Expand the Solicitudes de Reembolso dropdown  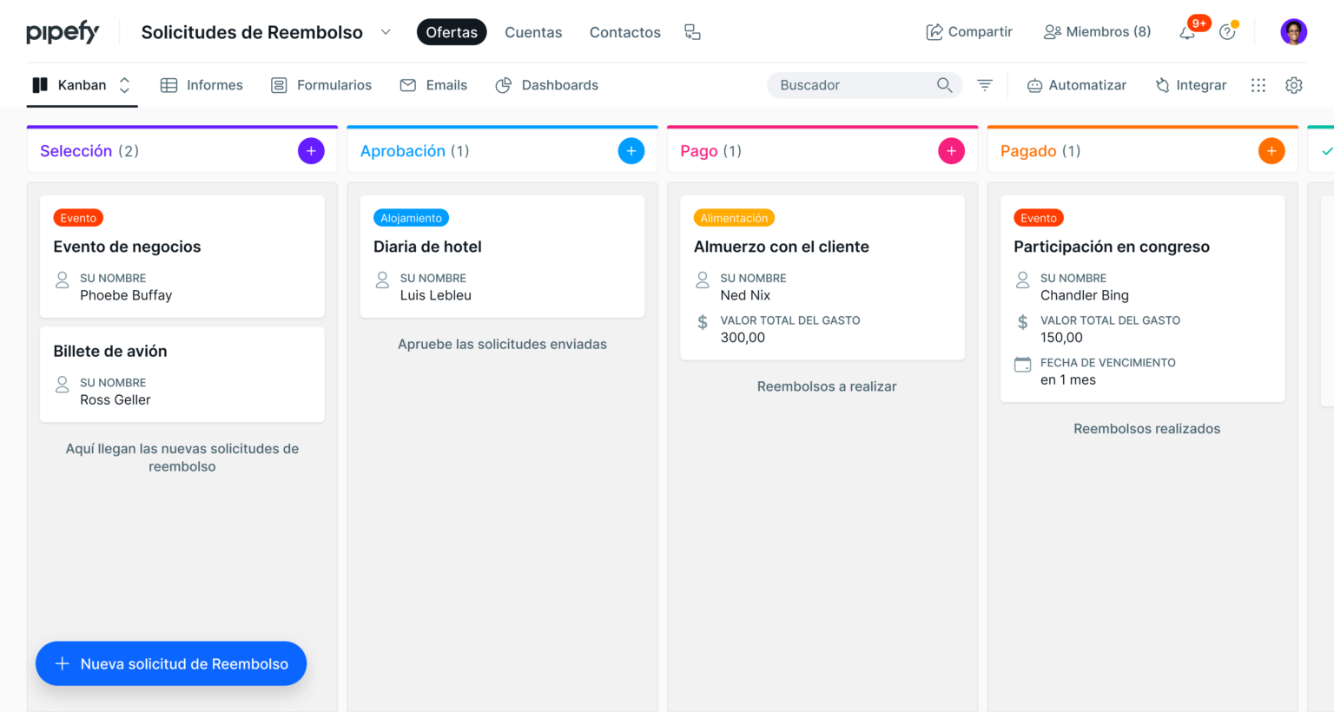point(386,32)
